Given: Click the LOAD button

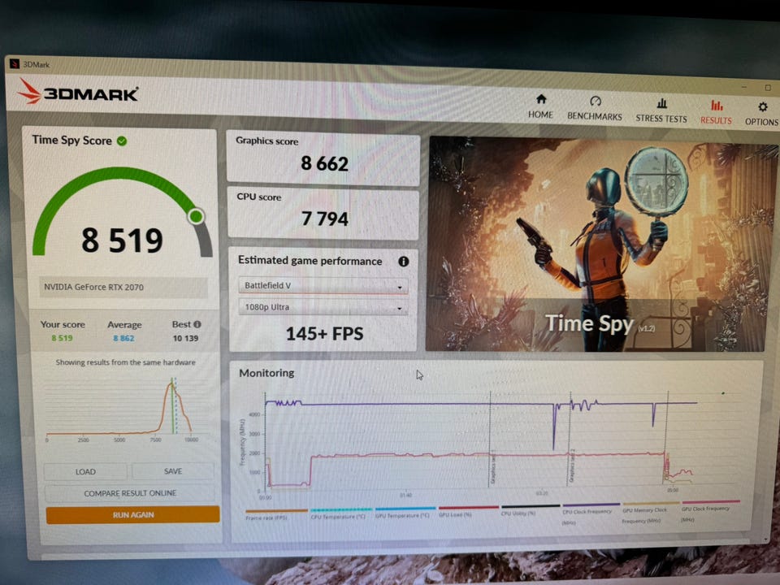Looking at the screenshot, I should tap(85, 471).
